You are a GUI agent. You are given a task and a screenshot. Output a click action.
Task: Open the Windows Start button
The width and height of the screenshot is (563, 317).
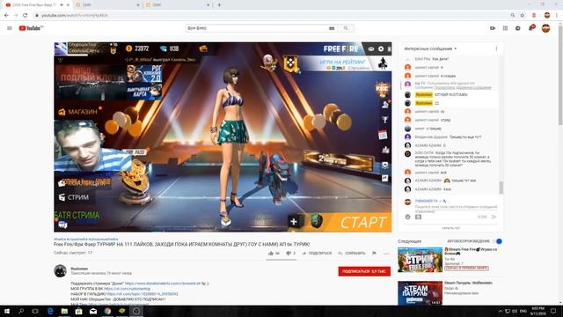tap(7, 311)
